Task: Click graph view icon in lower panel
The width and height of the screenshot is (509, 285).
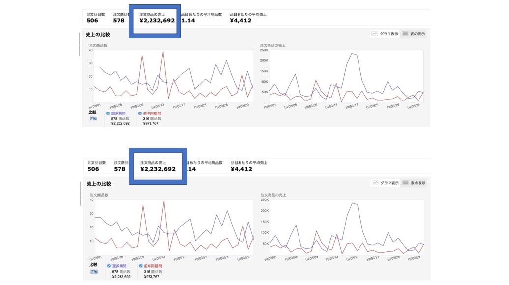Action: 375,183
